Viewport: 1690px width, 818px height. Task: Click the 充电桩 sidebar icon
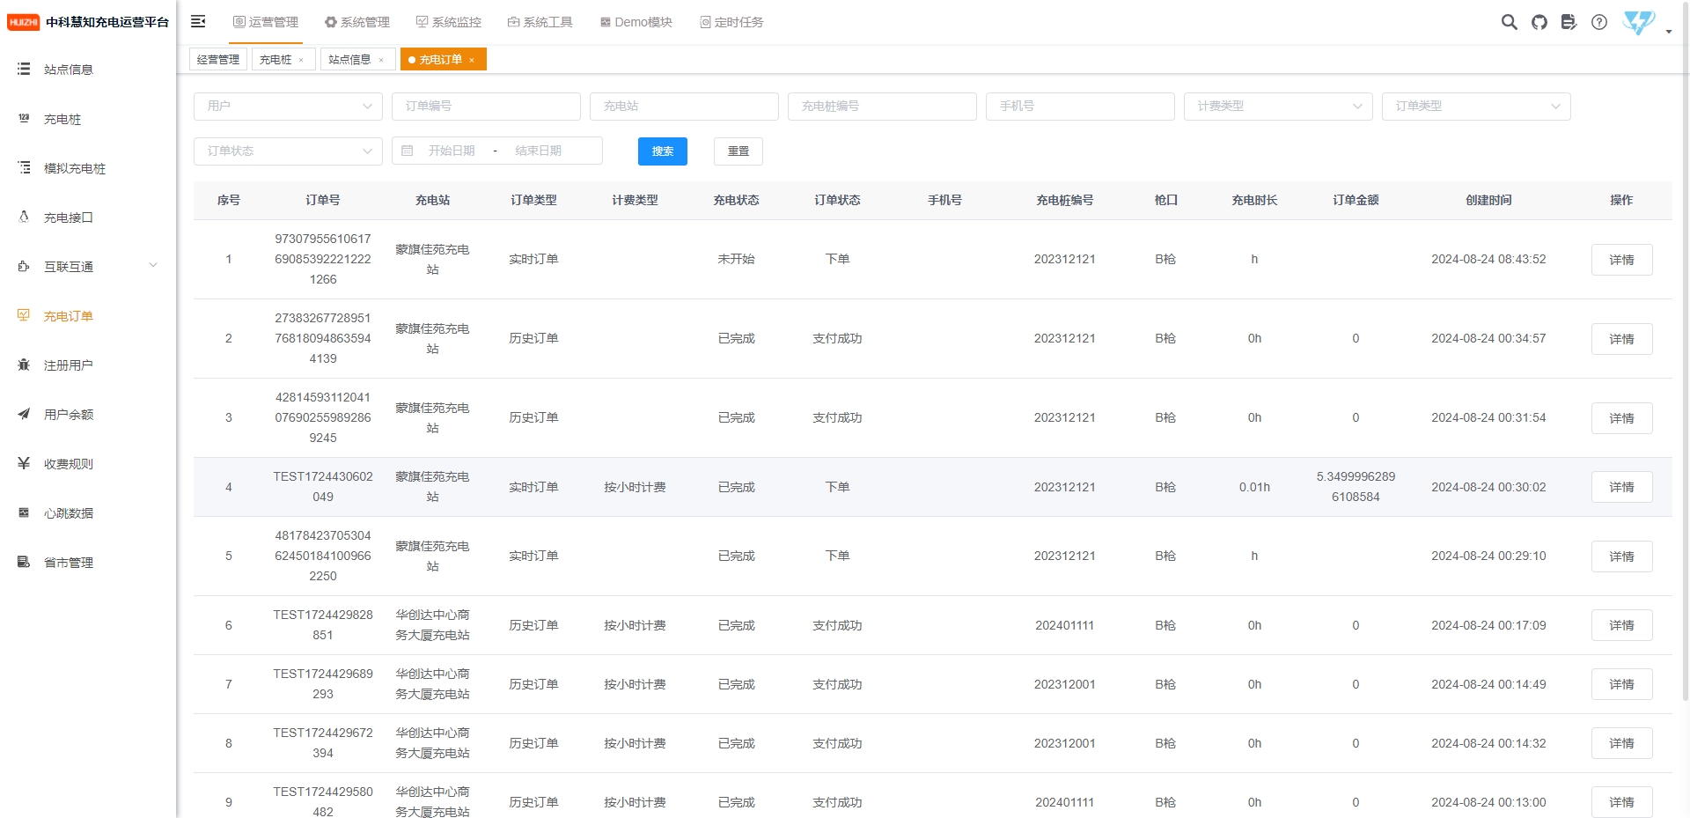click(24, 118)
